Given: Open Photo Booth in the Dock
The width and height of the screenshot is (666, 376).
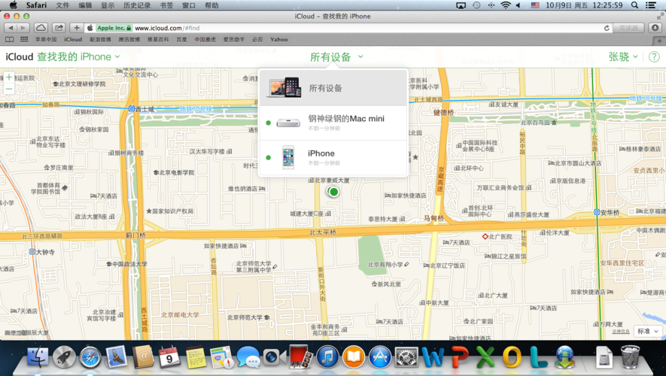Looking at the screenshot, I should pyautogui.click(x=301, y=357).
